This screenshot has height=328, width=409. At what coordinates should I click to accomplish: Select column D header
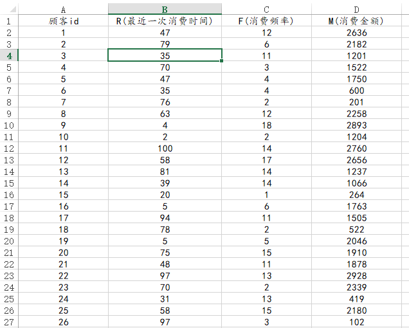356,9
